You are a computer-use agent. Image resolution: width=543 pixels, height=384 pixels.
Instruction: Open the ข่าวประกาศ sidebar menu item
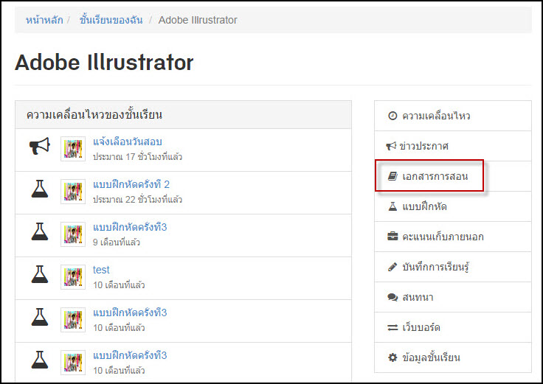tap(453, 146)
